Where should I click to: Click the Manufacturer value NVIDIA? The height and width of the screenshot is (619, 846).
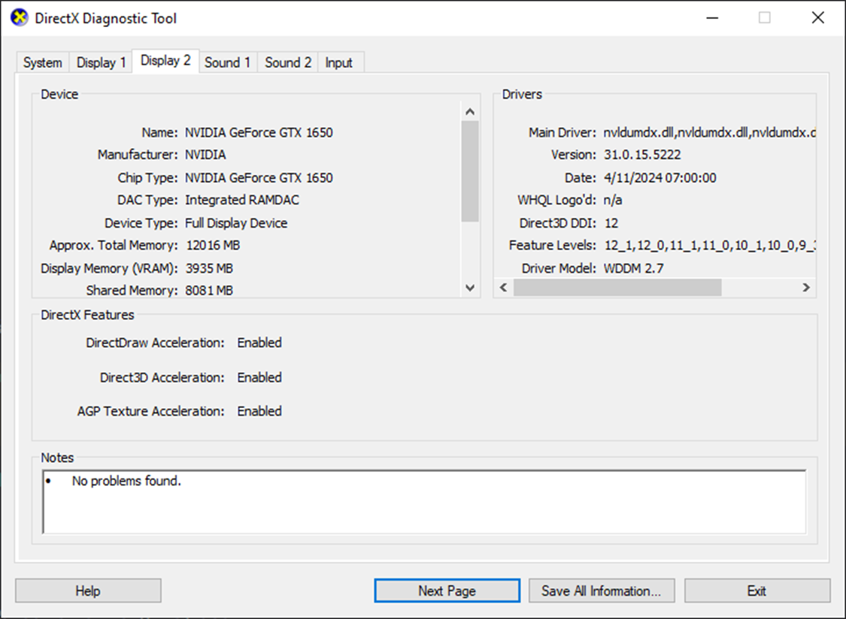click(x=205, y=155)
